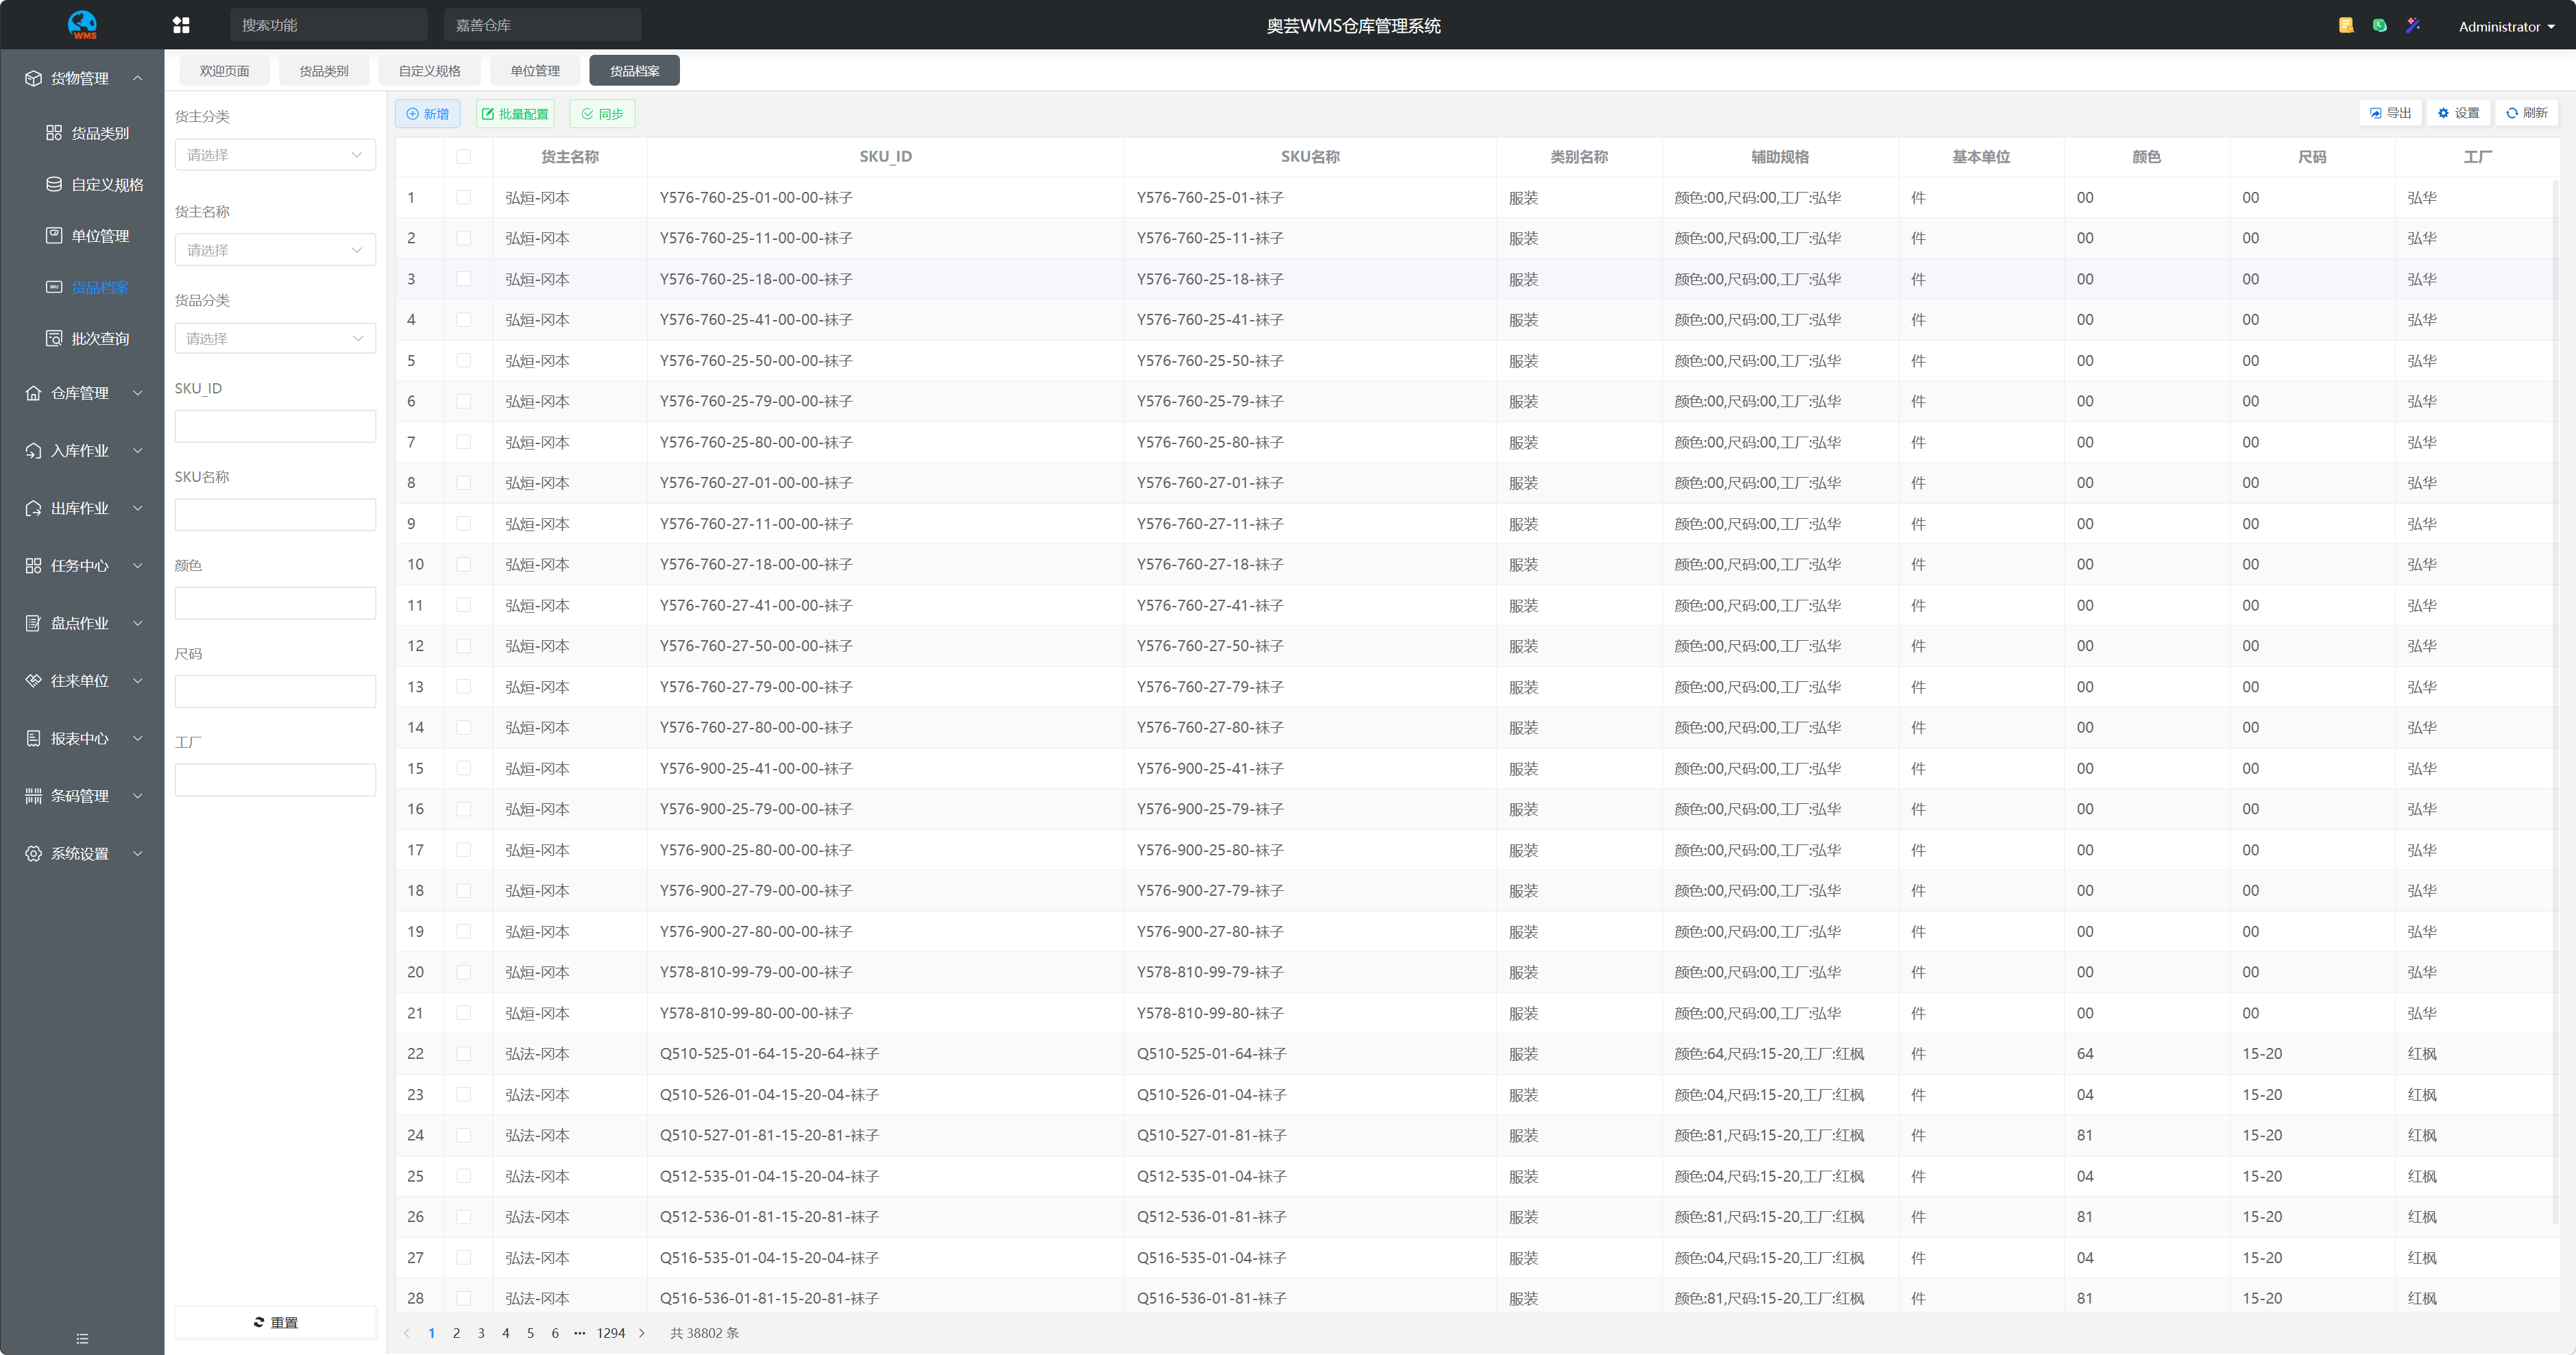Toggle the select-all header checkbox
Screen dimensions: 2576x1355
463,157
